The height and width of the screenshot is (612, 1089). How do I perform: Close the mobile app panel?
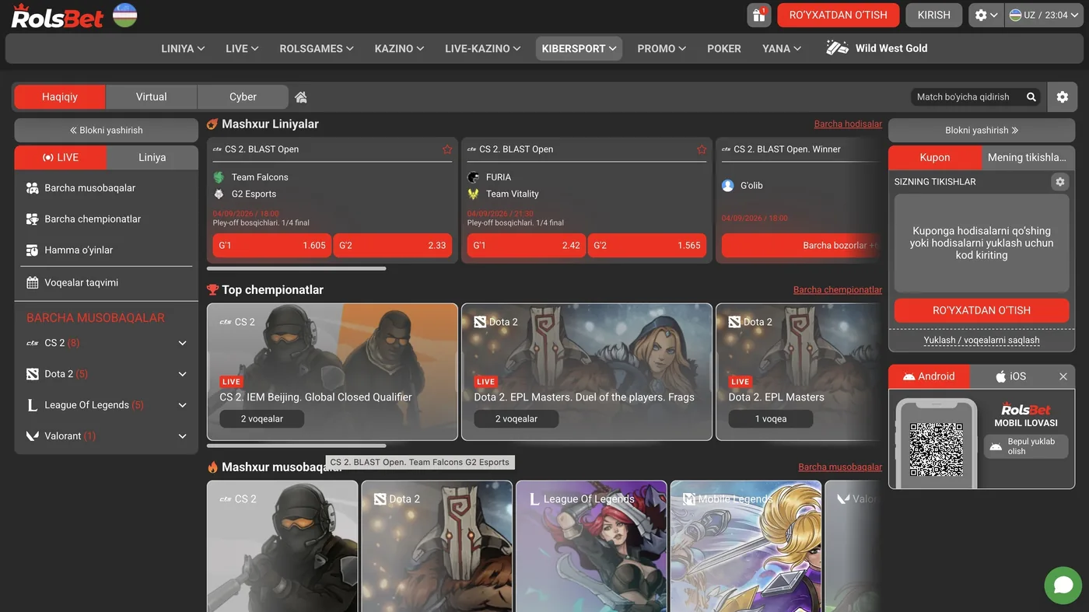point(1063,376)
